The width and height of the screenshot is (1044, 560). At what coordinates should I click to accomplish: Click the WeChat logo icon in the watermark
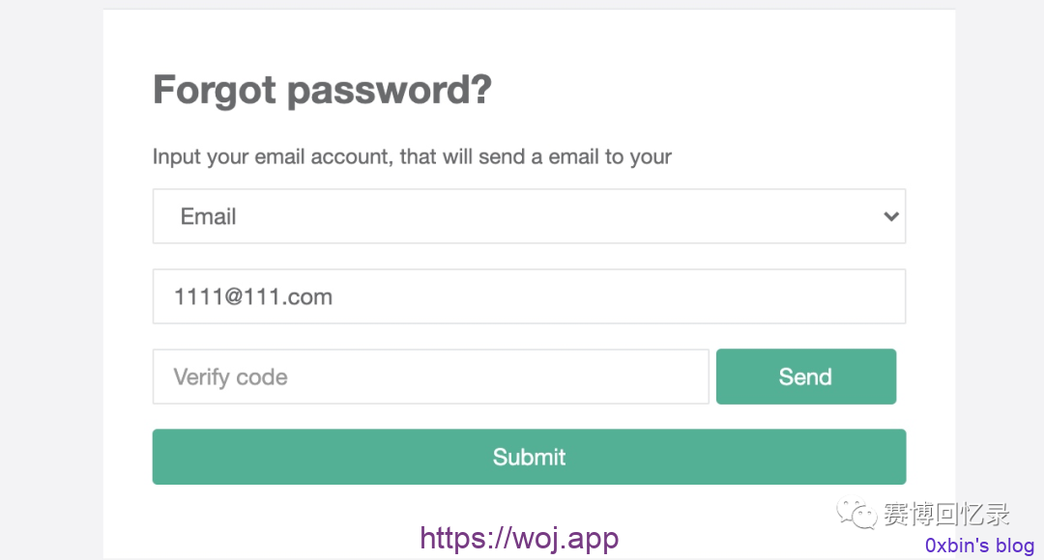(856, 514)
